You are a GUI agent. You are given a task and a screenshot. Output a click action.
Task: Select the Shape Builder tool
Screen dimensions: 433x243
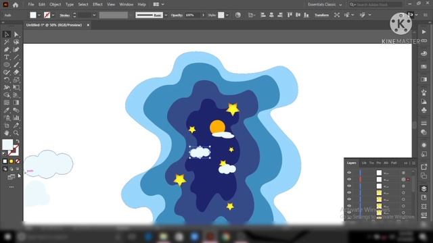(7, 95)
